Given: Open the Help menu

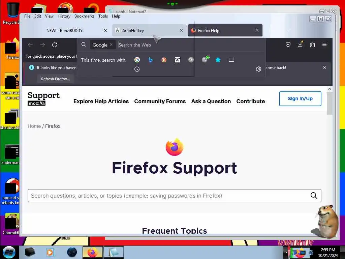Looking at the screenshot, I should tap(116, 16).
